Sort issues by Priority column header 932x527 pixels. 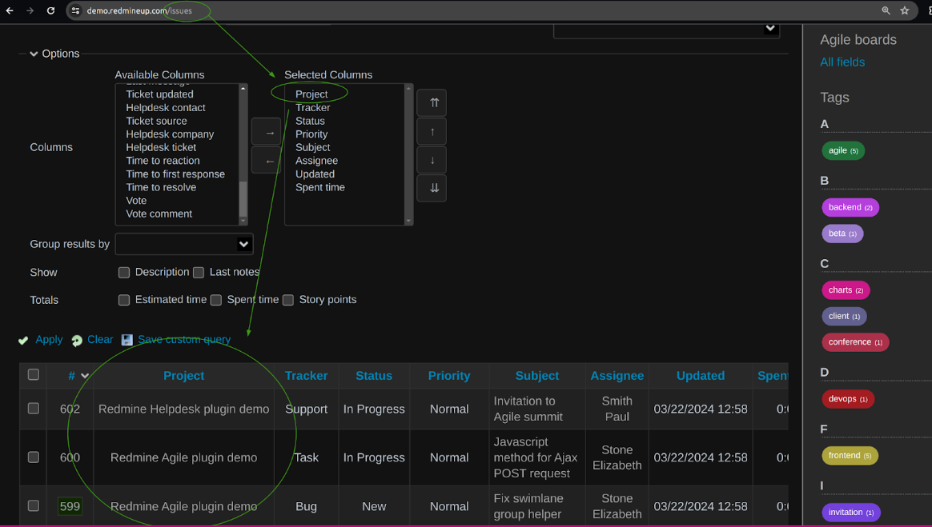tap(449, 376)
